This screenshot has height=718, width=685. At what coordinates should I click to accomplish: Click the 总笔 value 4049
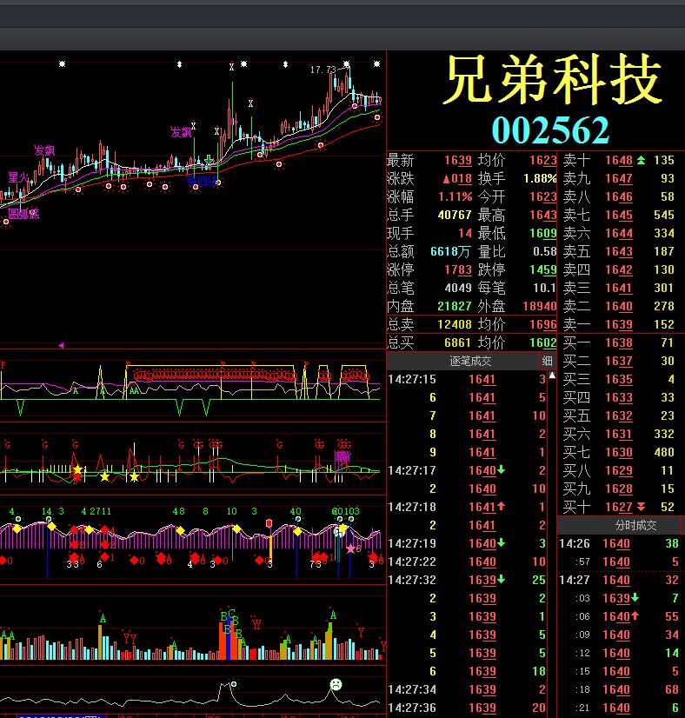pyautogui.click(x=458, y=288)
